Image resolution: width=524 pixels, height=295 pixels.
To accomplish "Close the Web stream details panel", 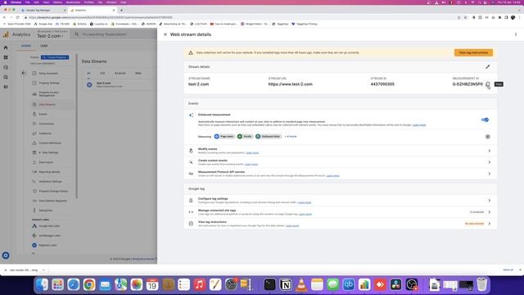I will 165,34.
